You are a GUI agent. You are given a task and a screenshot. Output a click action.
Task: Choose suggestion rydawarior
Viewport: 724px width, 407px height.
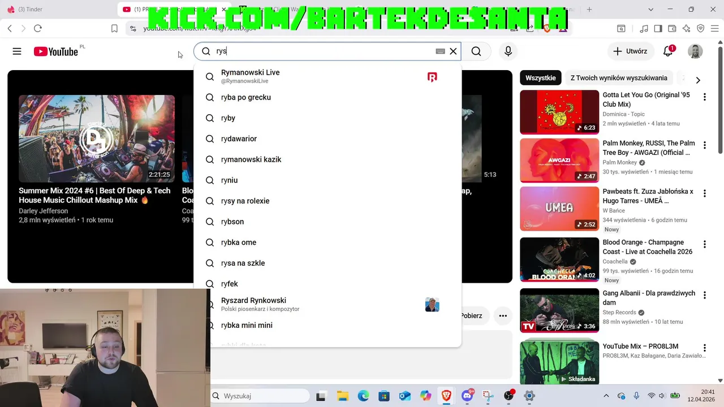coord(327,138)
